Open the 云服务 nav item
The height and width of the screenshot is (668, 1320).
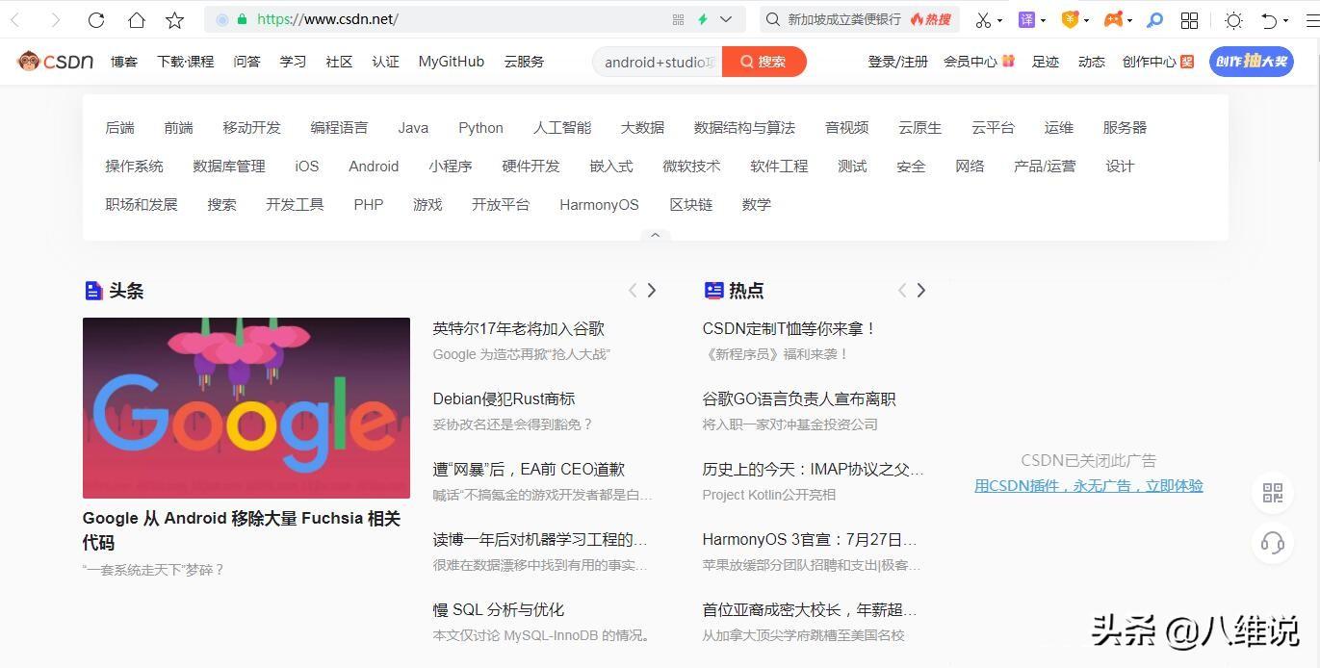coord(524,62)
